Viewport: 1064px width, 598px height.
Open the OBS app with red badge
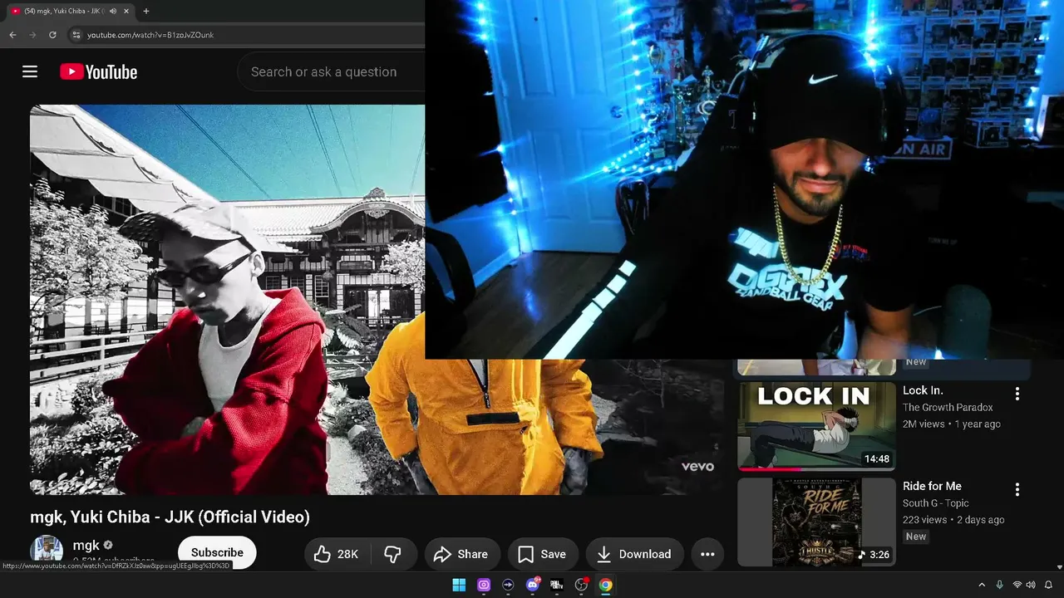(x=582, y=585)
